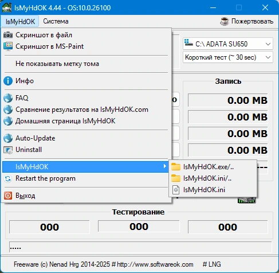Viewport: 279px width, 273px height.
Task: Click the first 0.00 MB write value
Action: tap(228, 100)
